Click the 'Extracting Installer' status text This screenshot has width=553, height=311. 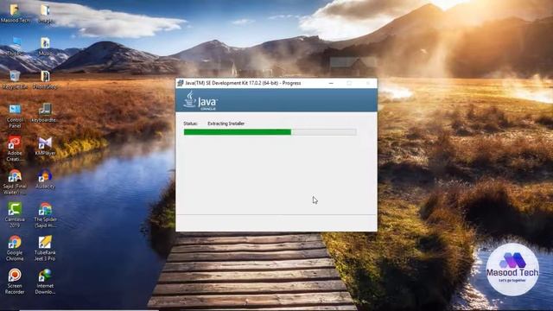(x=226, y=124)
